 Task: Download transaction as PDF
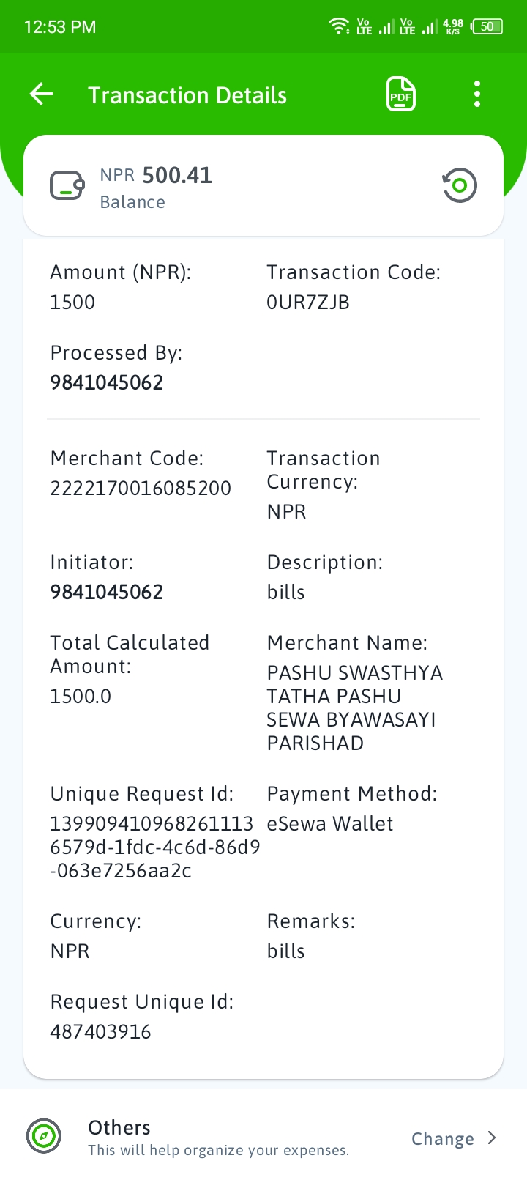401,94
